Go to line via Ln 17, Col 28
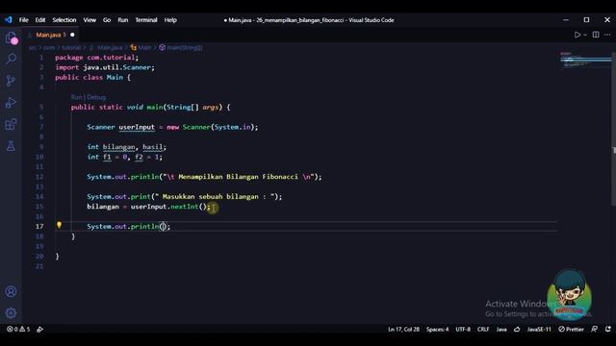 [403, 329]
